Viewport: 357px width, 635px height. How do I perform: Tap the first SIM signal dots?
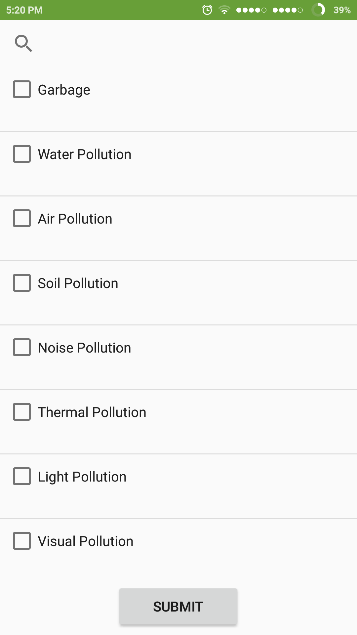click(251, 10)
